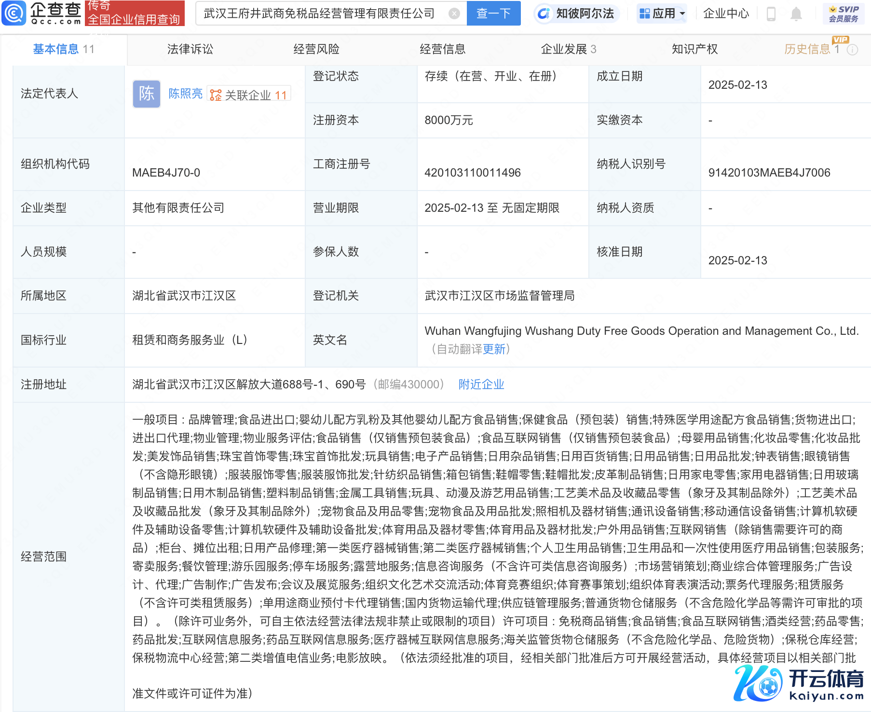The width and height of the screenshot is (871, 712).
Task: Switch to the 经营风险 tab
Action: [x=316, y=49]
